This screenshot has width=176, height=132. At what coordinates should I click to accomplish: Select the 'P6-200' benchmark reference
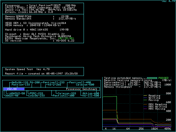(x=35, y=82)
